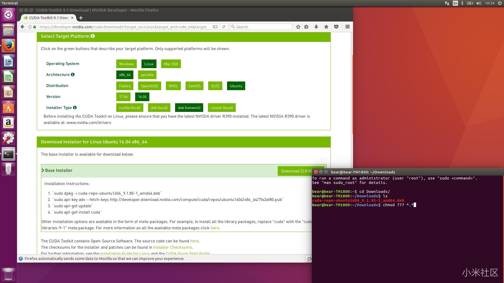The height and width of the screenshot is (283, 504).
Task: Launch Firefox from the dock
Action: pyautogui.click(x=8, y=46)
